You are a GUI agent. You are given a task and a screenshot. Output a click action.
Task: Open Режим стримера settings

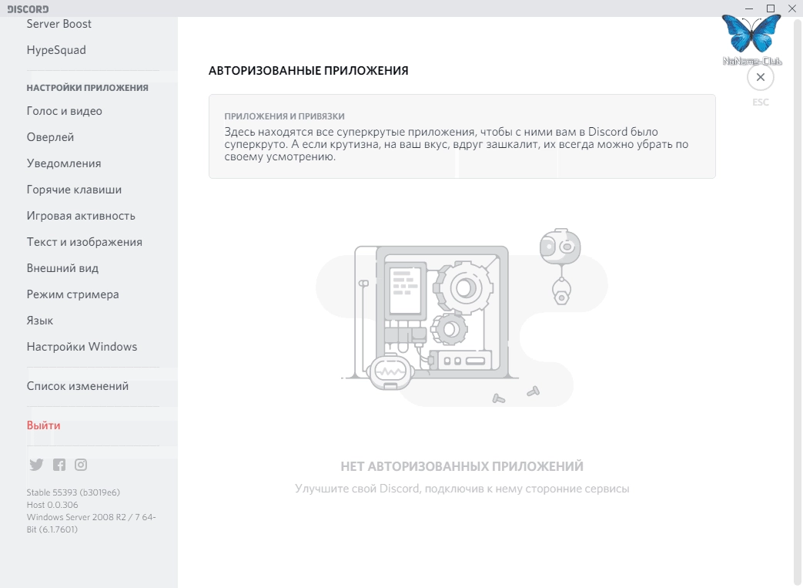coord(72,294)
